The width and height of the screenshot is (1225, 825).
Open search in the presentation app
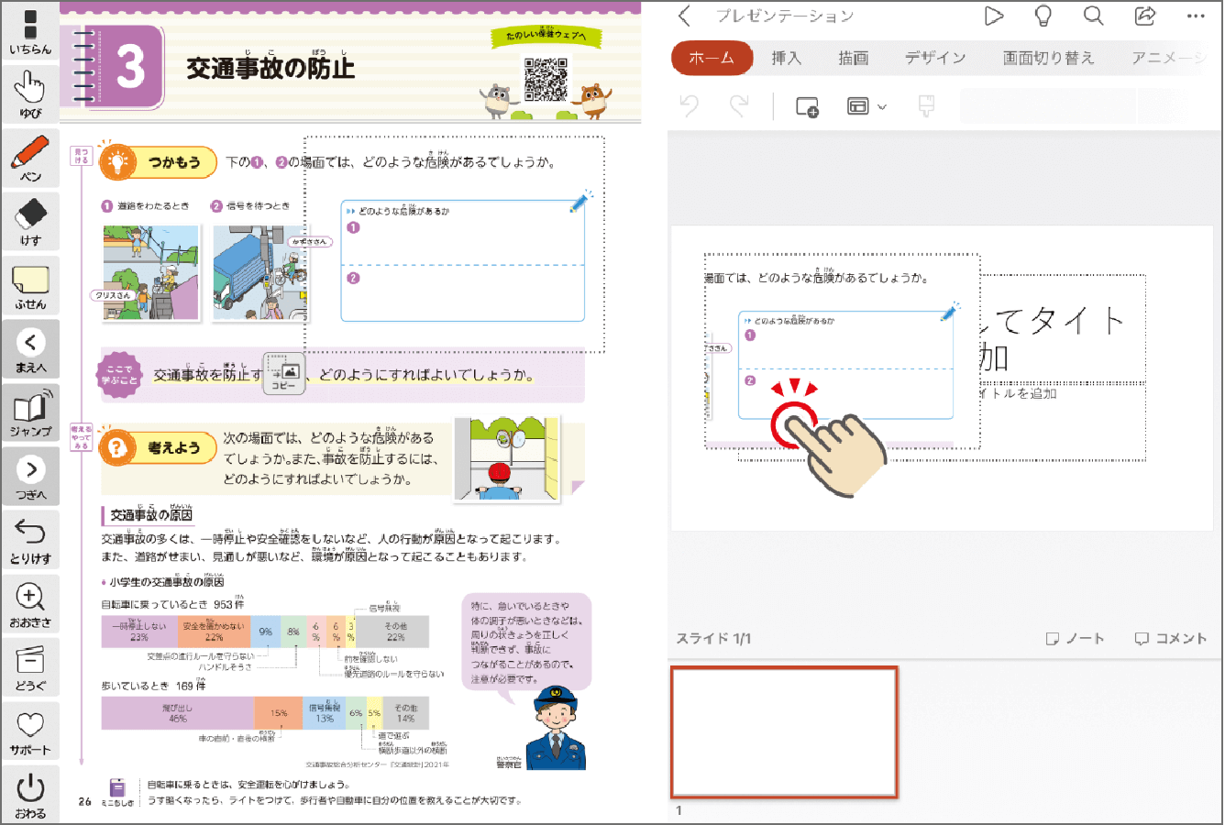(1093, 16)
